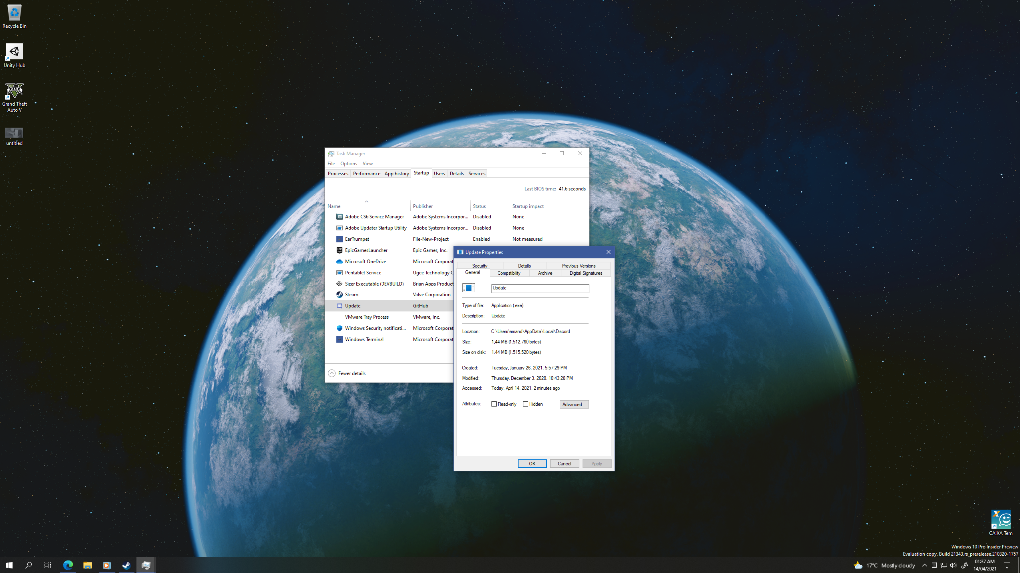Select the CAIXA Tem desktop shortcut
The width and height of the screenshot is (1020, 573).
pyautogui.click(x=1000, y=522)
